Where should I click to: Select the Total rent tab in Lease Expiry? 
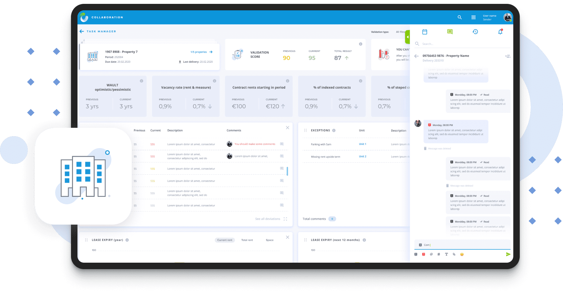247,240
